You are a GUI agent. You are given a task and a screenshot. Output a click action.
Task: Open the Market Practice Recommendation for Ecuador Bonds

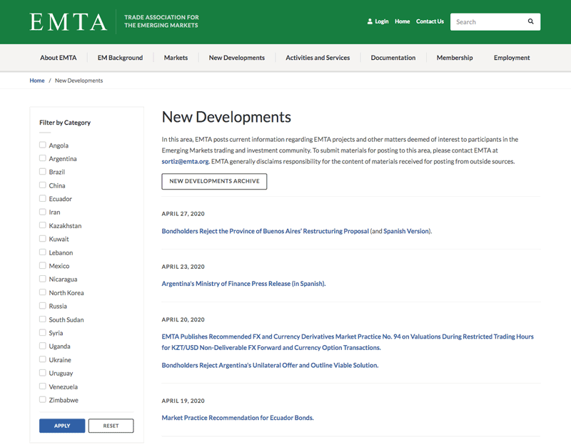click(237, 418)
